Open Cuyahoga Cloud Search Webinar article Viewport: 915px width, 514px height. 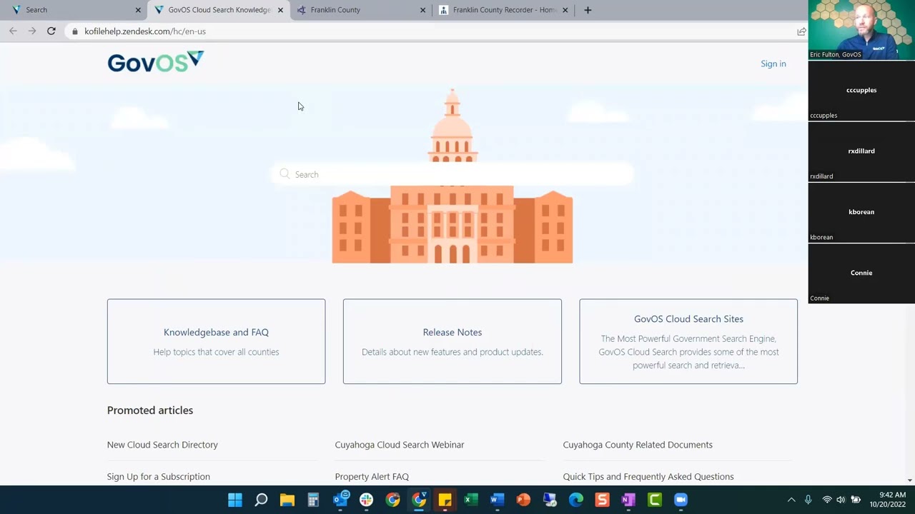click(400, 445)
